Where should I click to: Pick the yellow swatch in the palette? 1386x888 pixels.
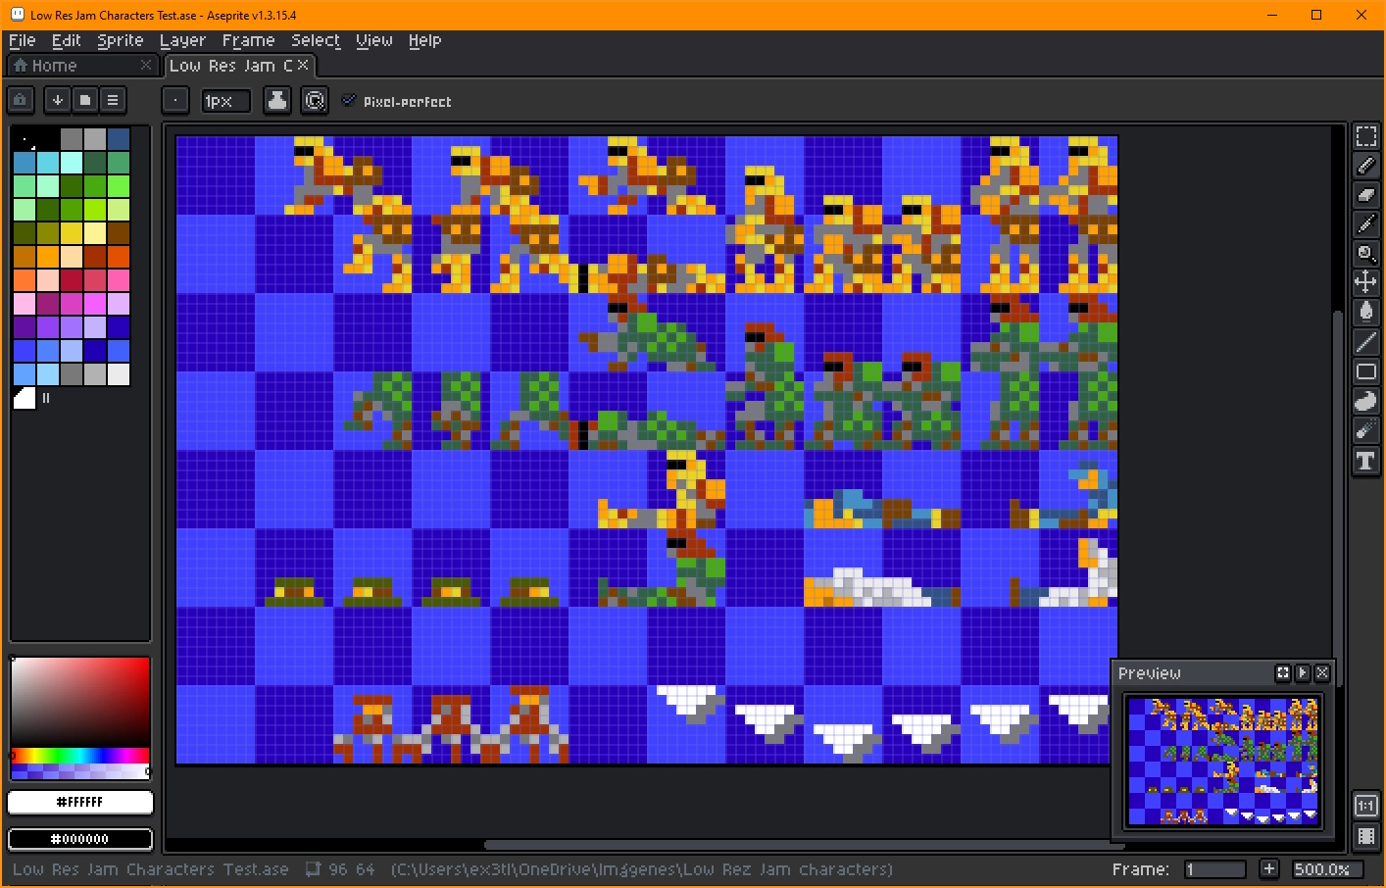72,233
